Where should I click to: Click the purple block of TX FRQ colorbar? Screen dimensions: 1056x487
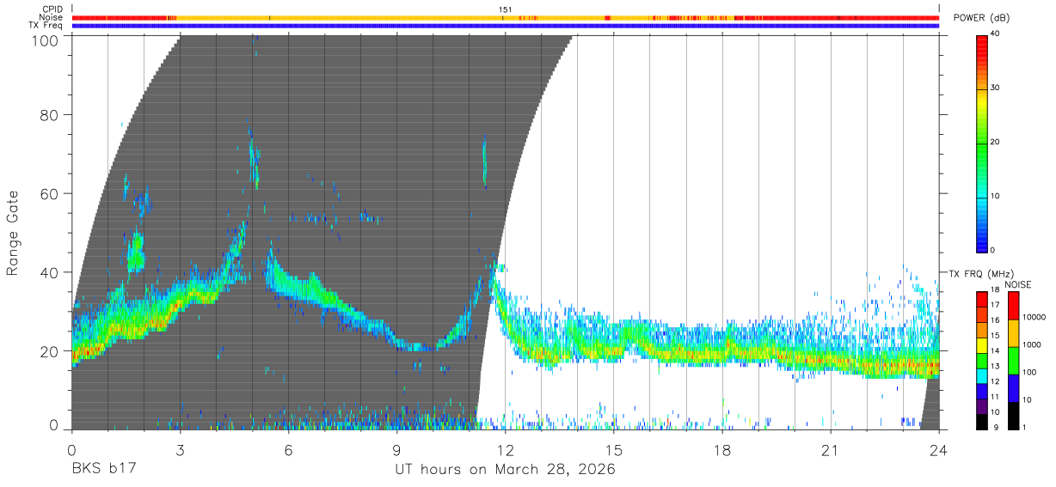[982, 405]
